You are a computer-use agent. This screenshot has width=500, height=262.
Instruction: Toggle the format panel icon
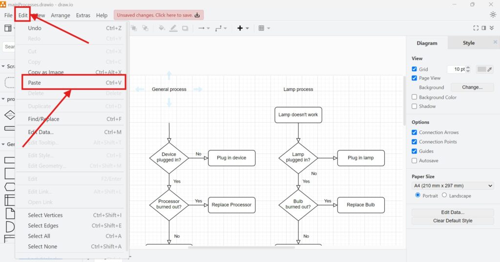point(484,28)
